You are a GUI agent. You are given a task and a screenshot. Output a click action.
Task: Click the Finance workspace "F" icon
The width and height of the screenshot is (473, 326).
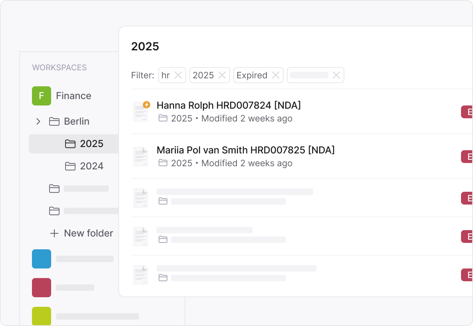point(42,96)
